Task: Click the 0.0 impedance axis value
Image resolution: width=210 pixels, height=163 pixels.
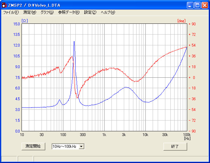Action: 17,131
